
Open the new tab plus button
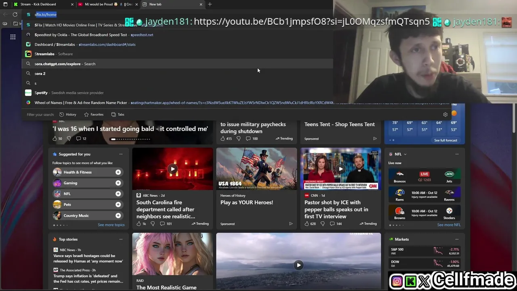[210, 4]
